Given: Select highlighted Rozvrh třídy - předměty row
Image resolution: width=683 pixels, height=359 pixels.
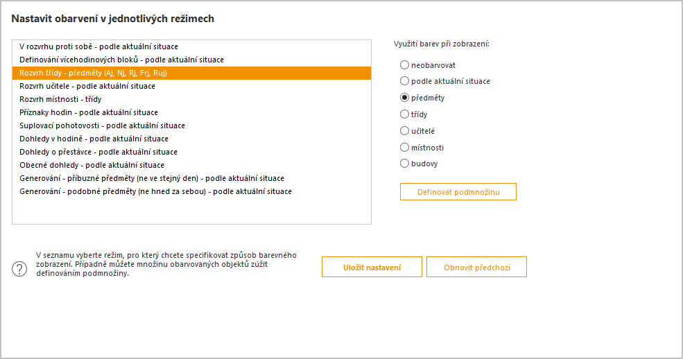Looking at the screenshot, I should (x=191, y=73).
